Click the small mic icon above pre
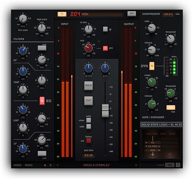 pyautogui.click(x=99, y=41)
